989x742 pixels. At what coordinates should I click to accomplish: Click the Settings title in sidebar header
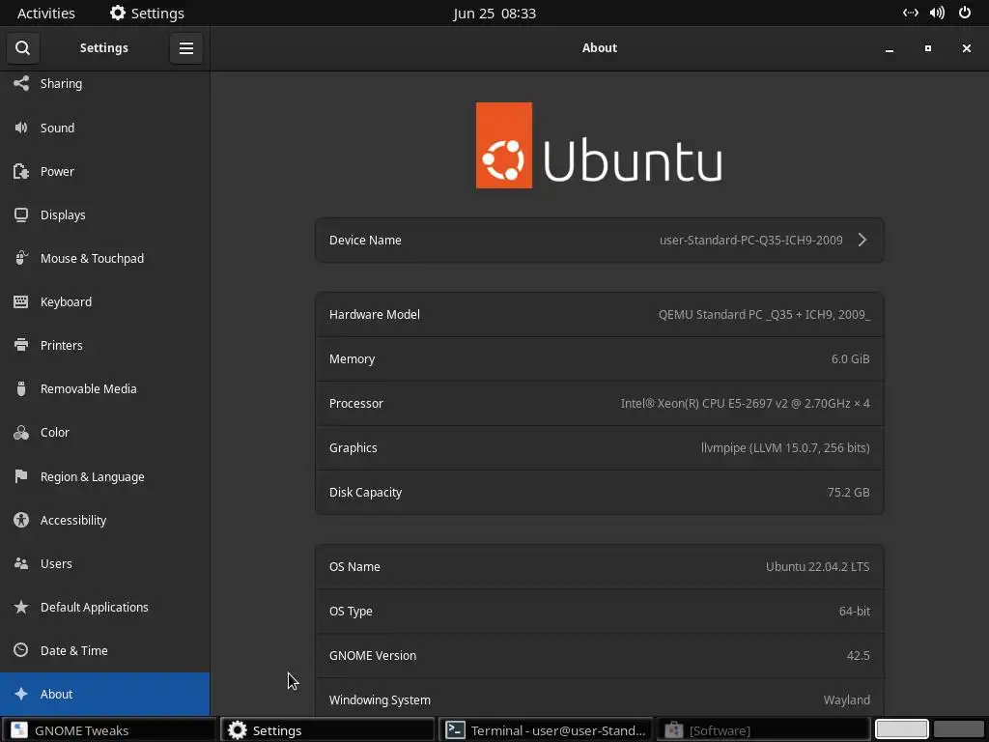coord(104,48)
